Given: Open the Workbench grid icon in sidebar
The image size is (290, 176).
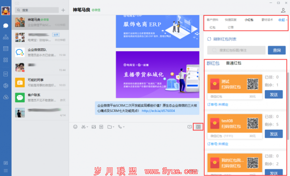Looking at the screenshot, I should coord(6,60).
